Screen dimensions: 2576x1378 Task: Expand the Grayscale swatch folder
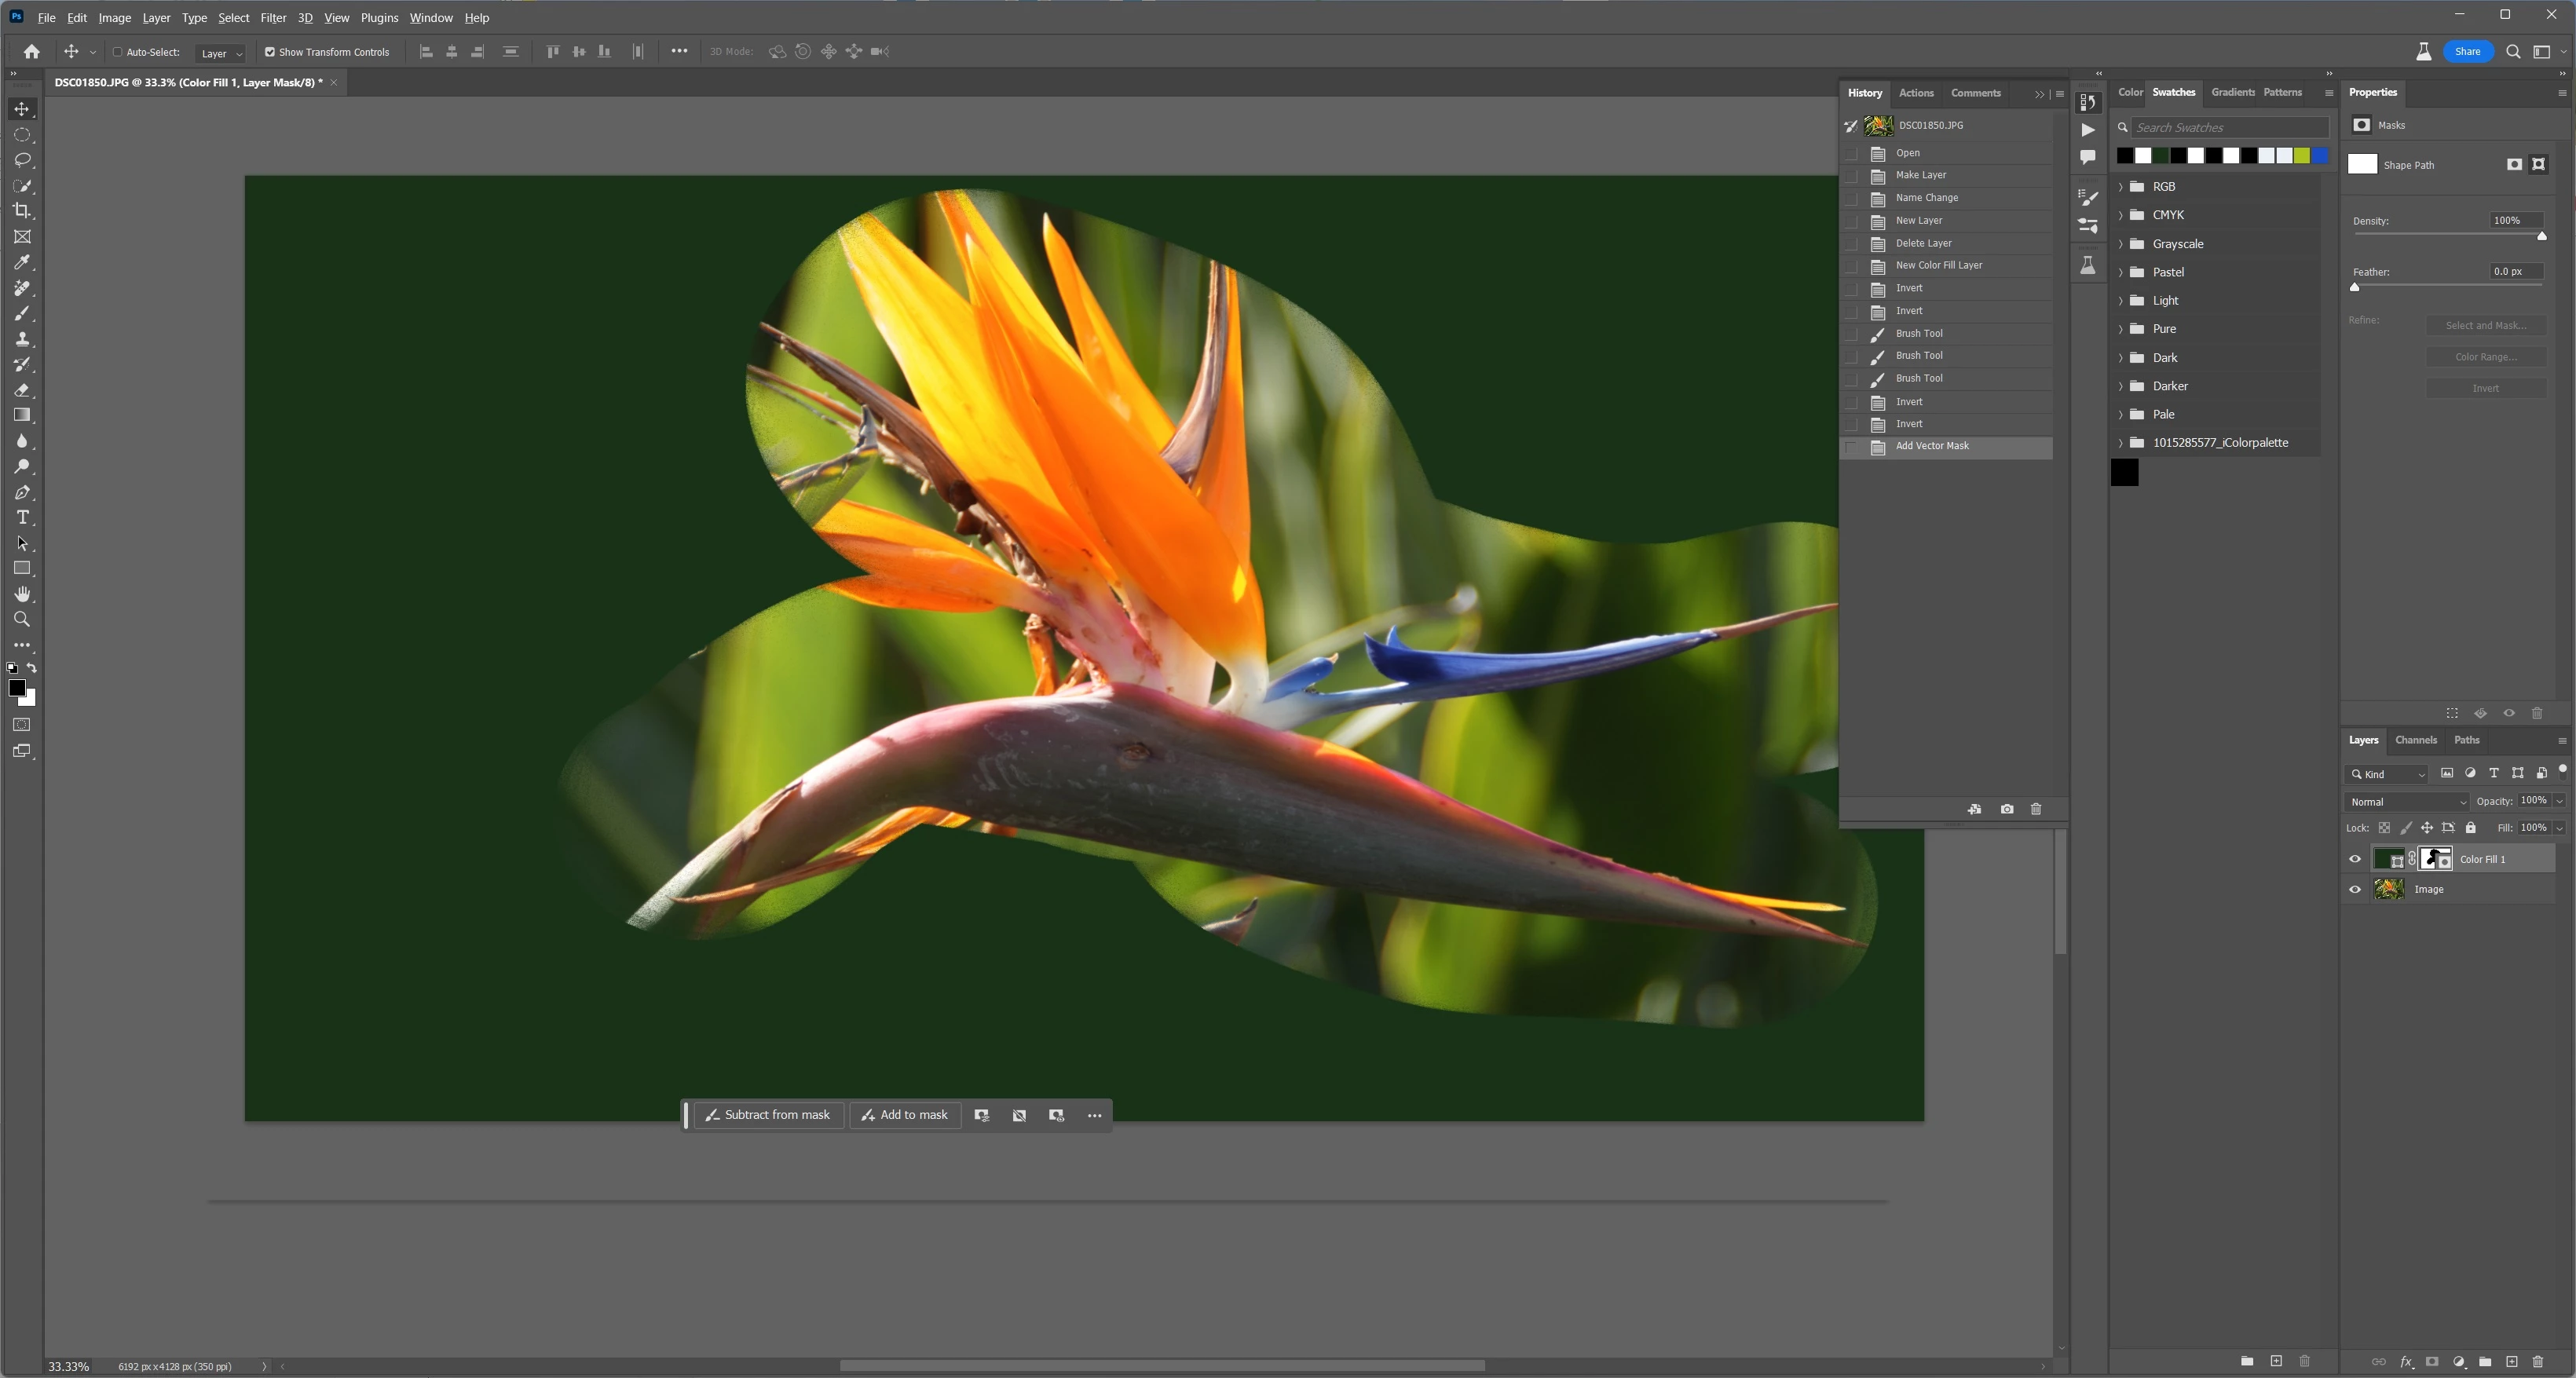click(2120, 244)
